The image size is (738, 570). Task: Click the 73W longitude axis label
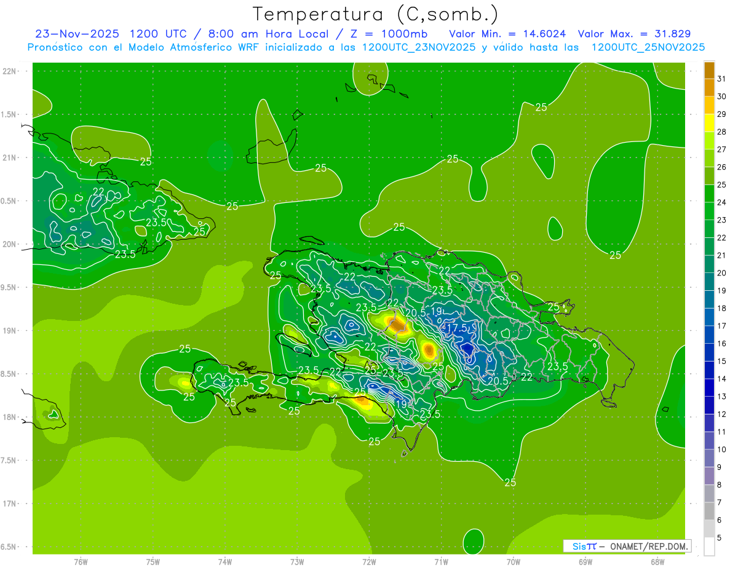297,562
